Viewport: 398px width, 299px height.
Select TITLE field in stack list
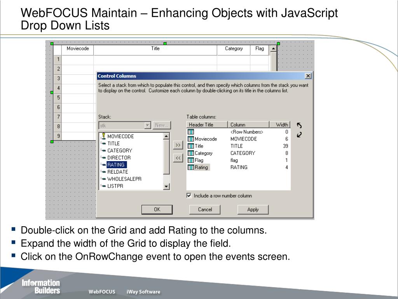[113, 143]
